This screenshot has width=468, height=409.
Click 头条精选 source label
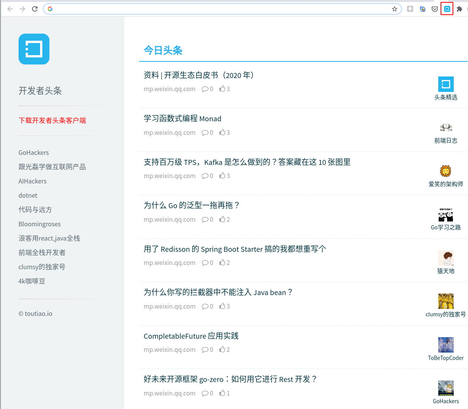(446, 97)
